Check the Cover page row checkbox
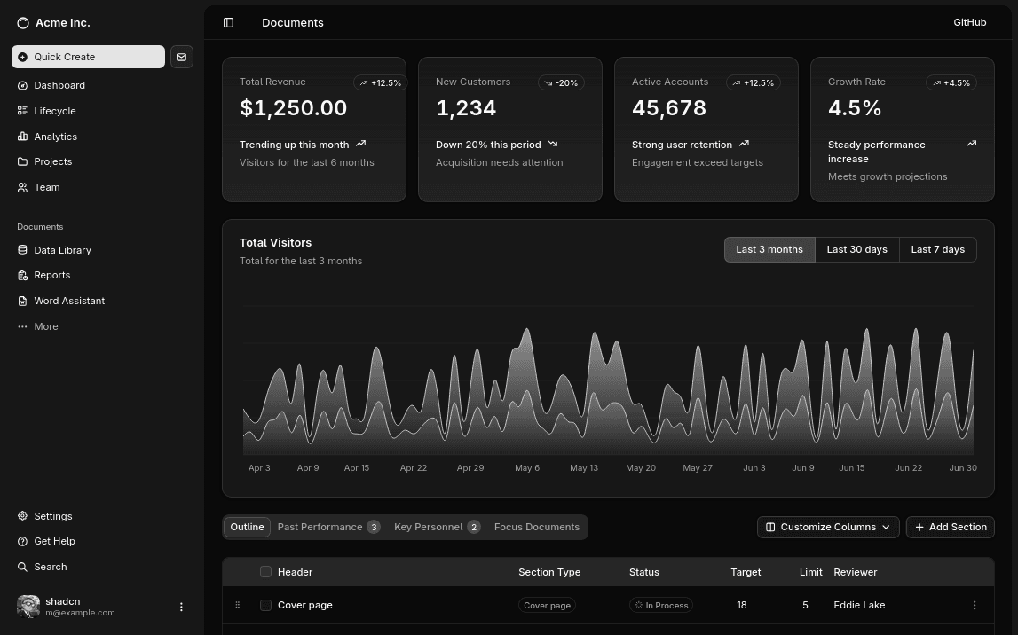Screen dimensions: 1018x635 [x=265, y=605]
